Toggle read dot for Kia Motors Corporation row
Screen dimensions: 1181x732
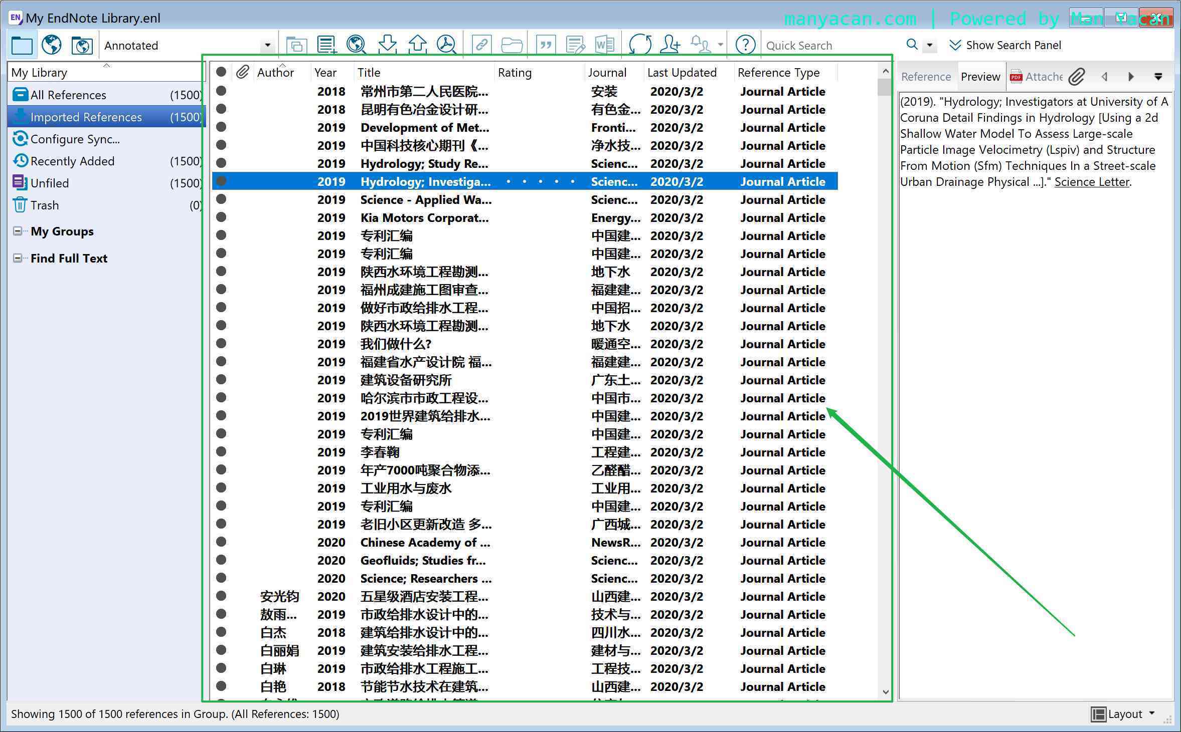click(221, 217)
